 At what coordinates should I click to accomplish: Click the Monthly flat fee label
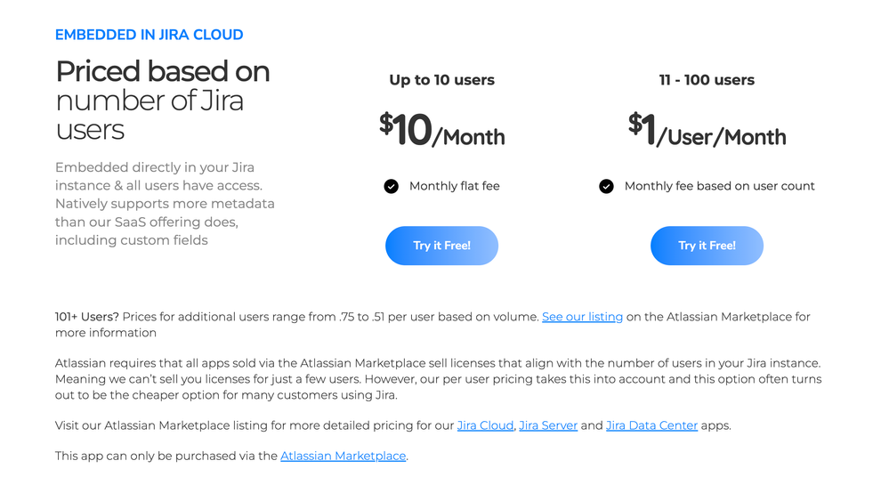coord(454,186)
